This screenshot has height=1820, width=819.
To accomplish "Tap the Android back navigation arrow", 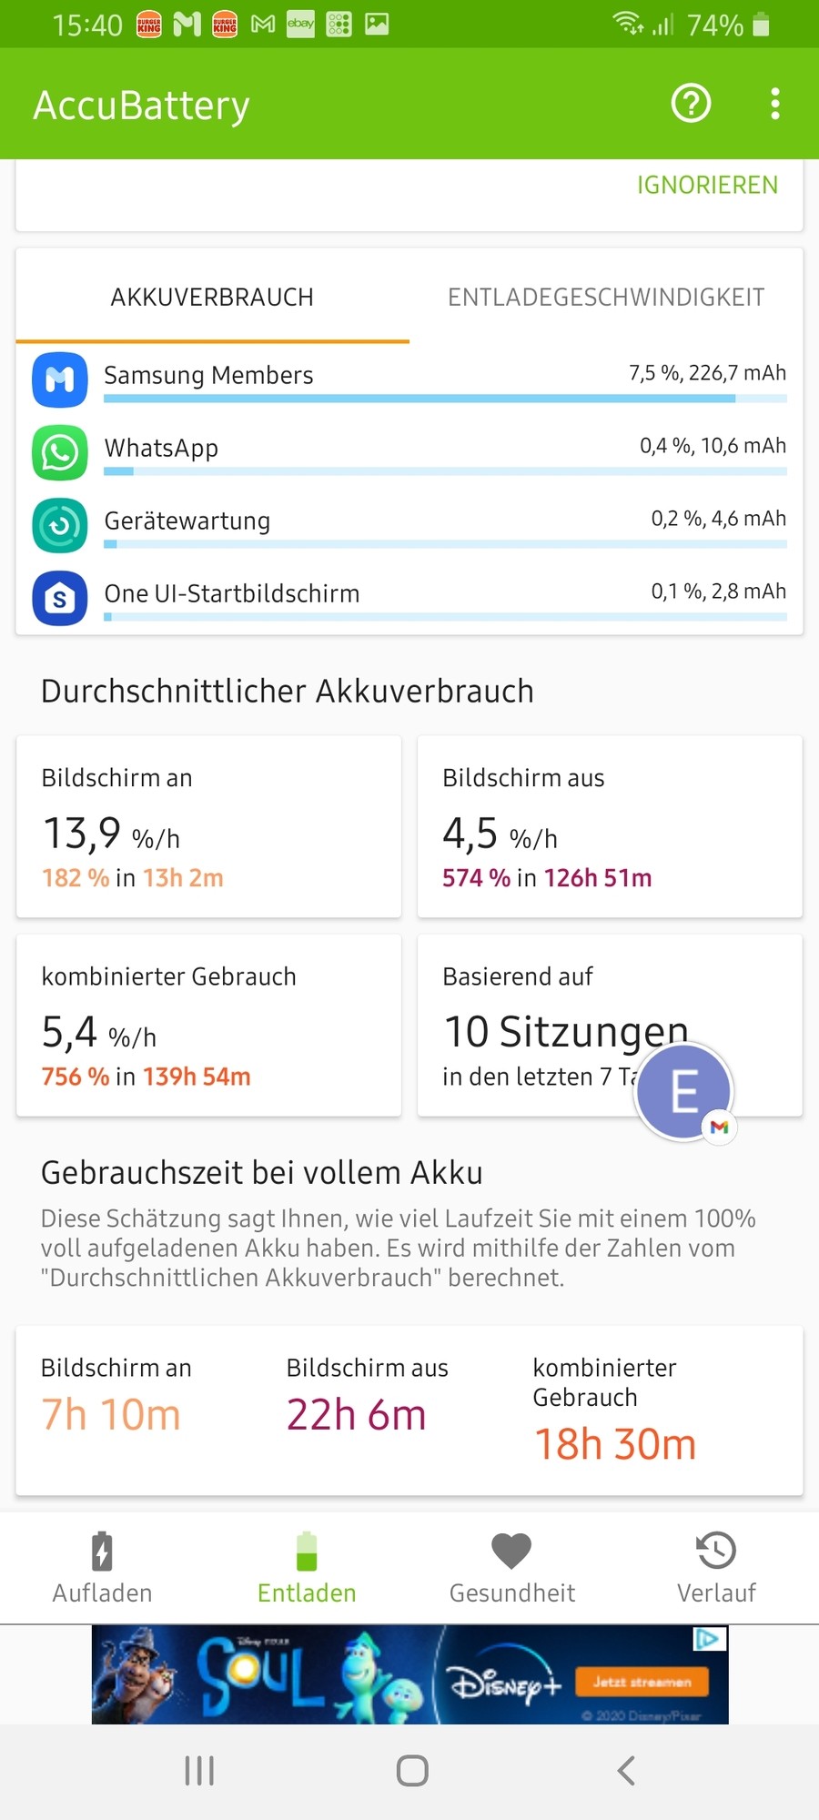I will coord(625,1771).
